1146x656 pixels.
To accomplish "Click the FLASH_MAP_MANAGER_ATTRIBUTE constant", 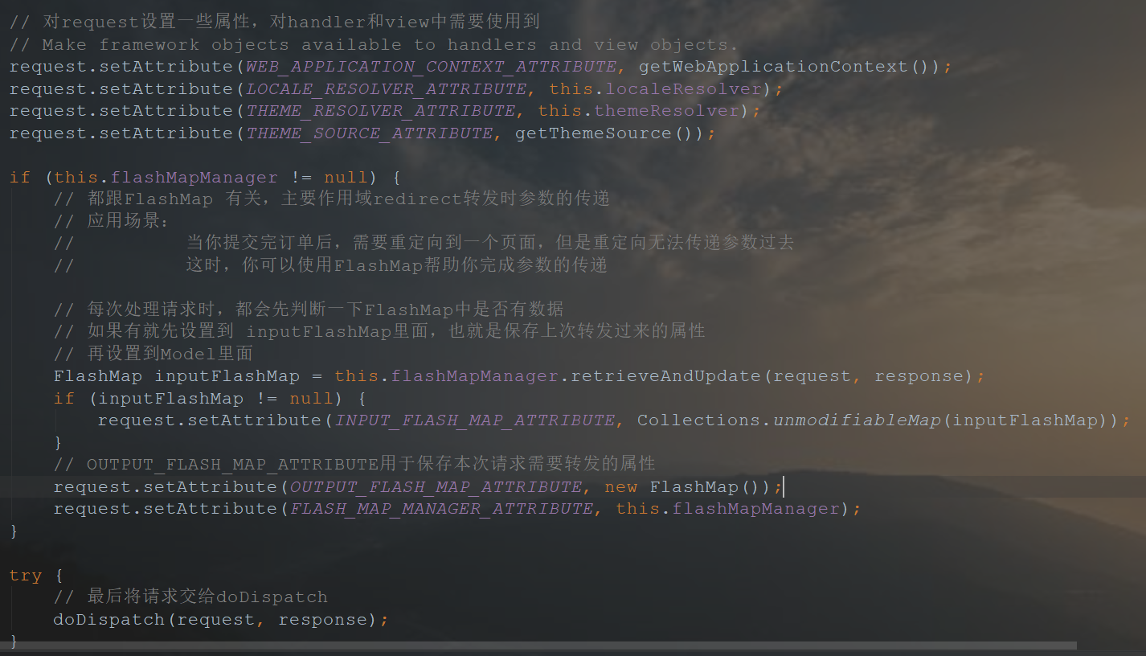I will (441, 509).
